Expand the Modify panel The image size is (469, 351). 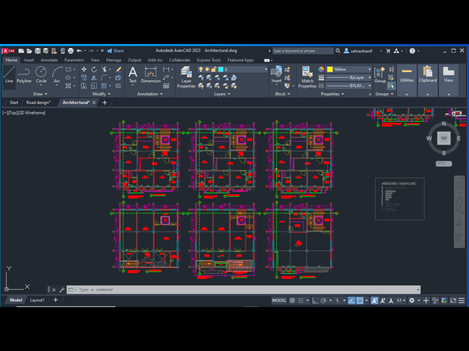(101, 94)
